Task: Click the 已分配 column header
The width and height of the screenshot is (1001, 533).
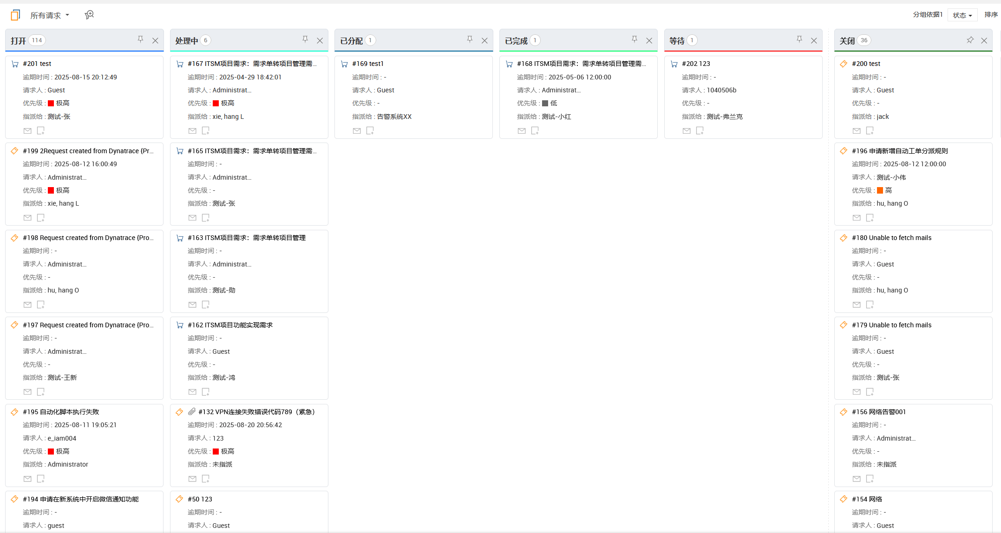Action: point(351,41)
